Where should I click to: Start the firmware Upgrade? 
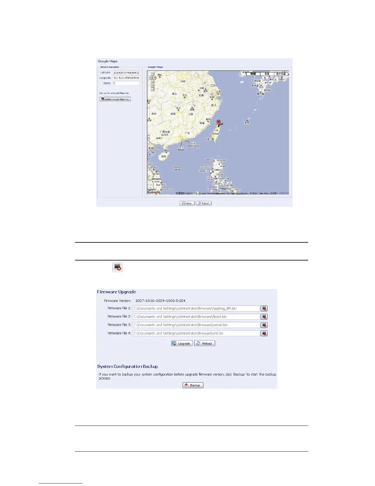point(182,343)
